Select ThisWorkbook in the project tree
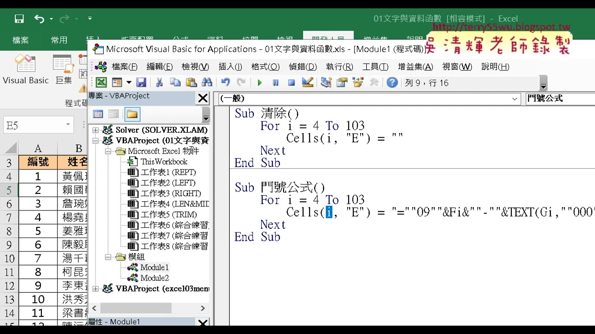This screenshot has width=595, height=334. (x=164, y=162)
